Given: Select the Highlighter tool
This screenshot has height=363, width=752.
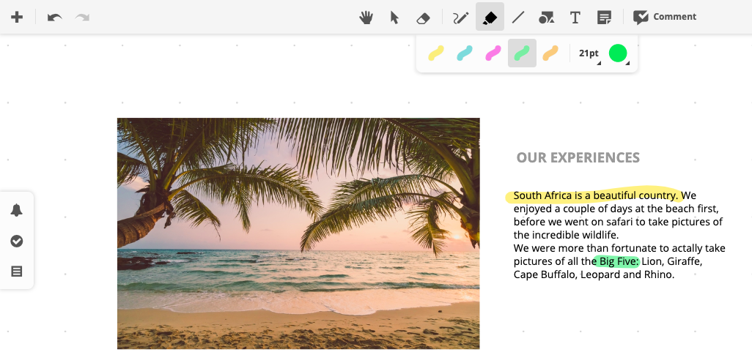Looking at the screenshot, I should pos(490,17).
